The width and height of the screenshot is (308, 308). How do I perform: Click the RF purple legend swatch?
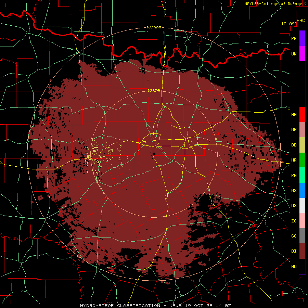tap(302, 38)
